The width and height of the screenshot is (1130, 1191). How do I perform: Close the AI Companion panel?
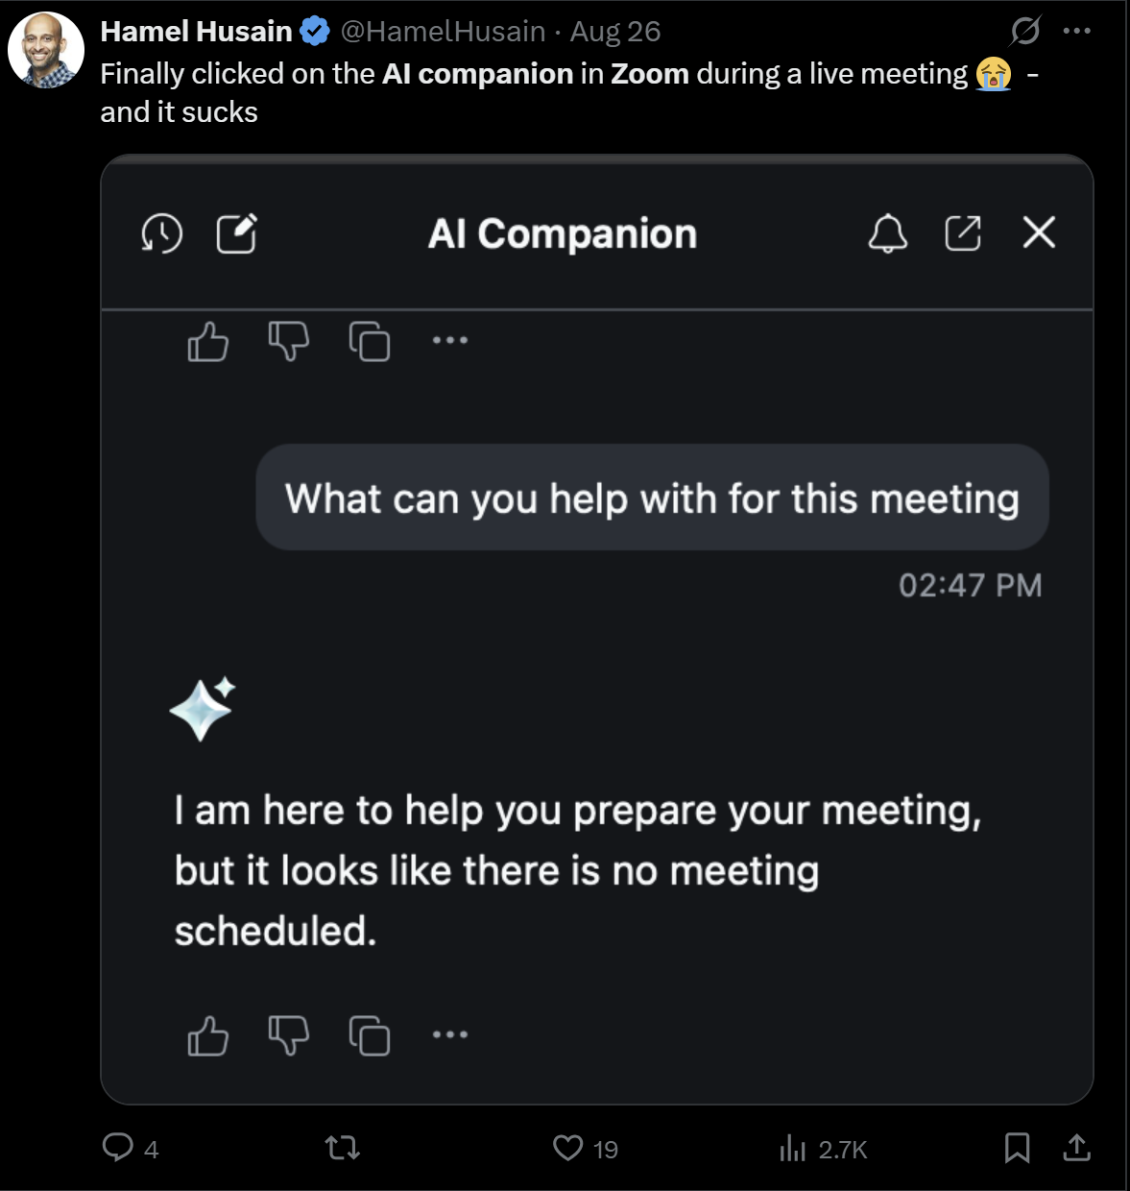(1039, 232)
